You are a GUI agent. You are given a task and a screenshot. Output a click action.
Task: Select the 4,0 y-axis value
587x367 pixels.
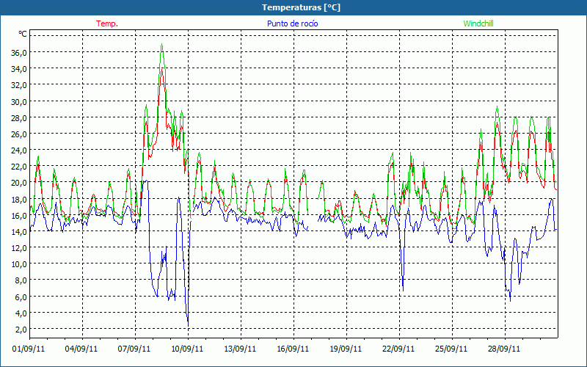click(x=21, y=313)
